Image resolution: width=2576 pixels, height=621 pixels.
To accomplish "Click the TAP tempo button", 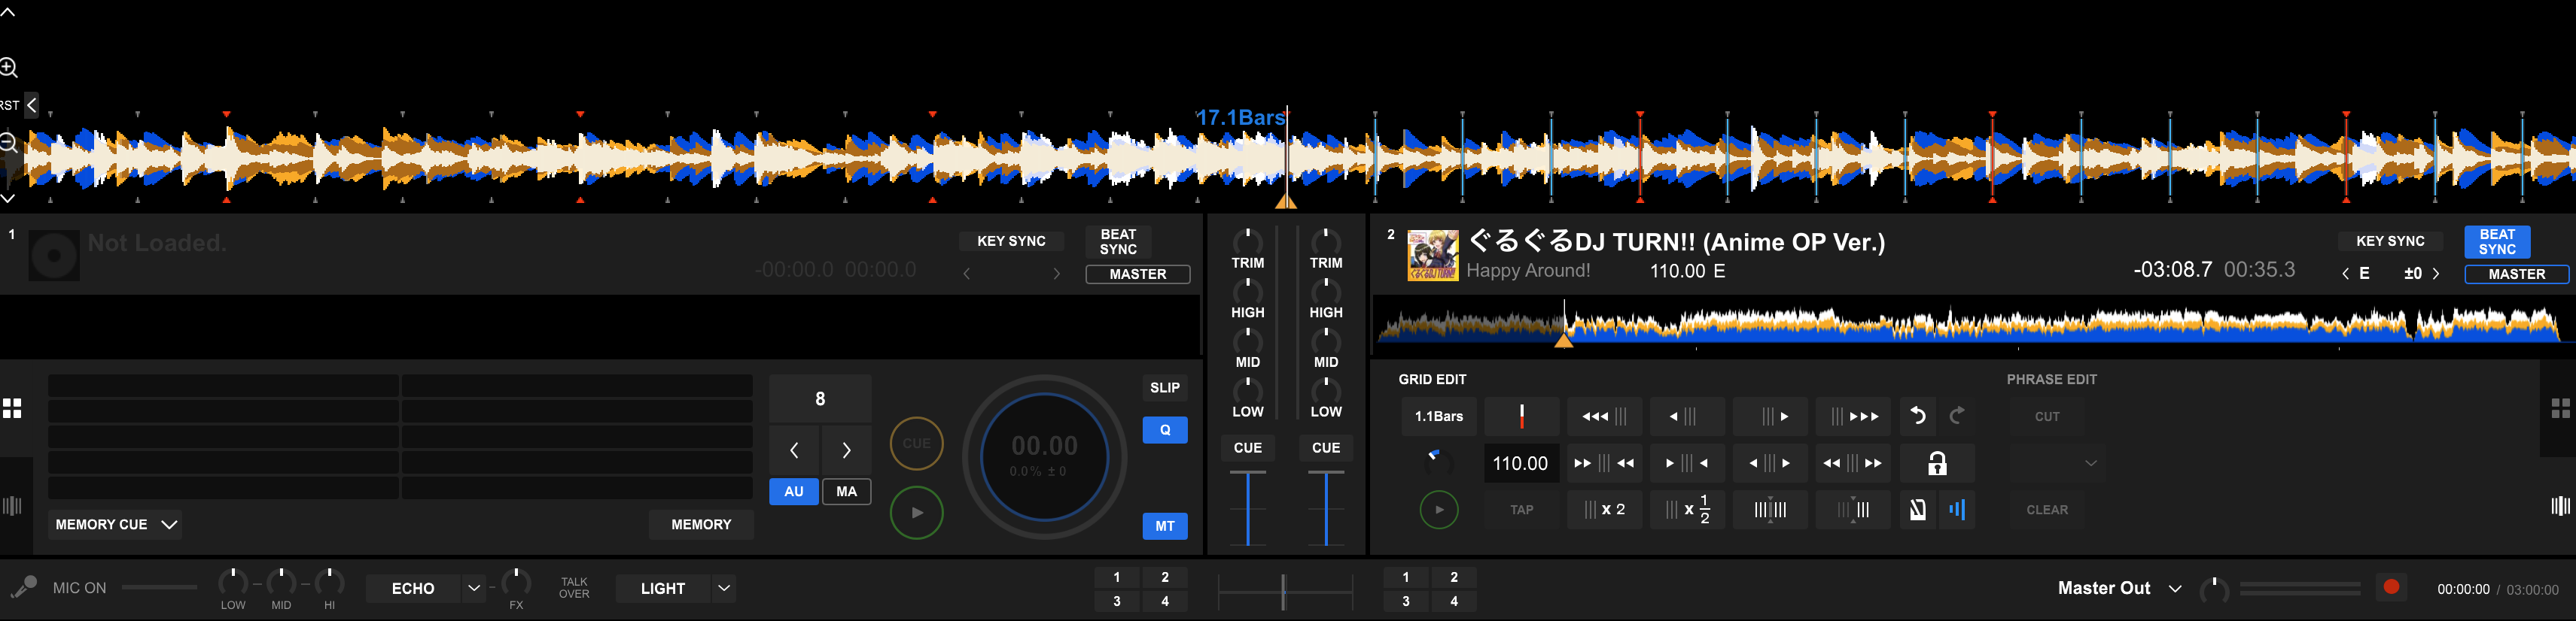I will click(x=1521, y=510).
